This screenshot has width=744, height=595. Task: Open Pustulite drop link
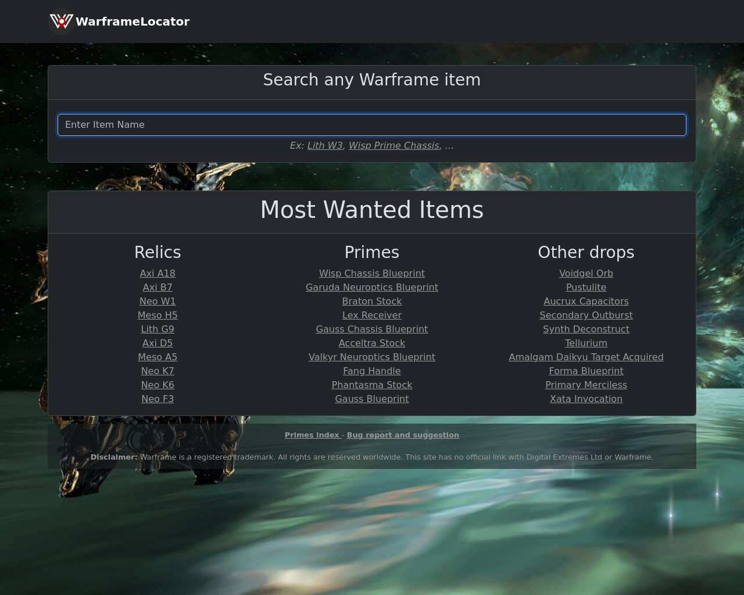586,288
